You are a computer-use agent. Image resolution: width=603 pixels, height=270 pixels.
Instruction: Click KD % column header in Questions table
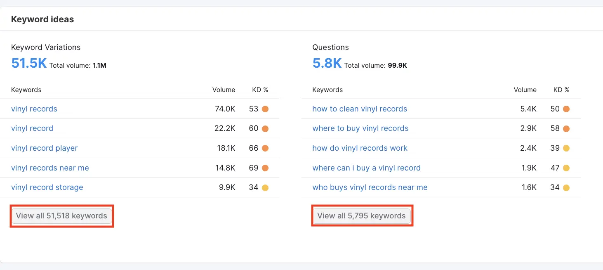[x=561, y=90]
